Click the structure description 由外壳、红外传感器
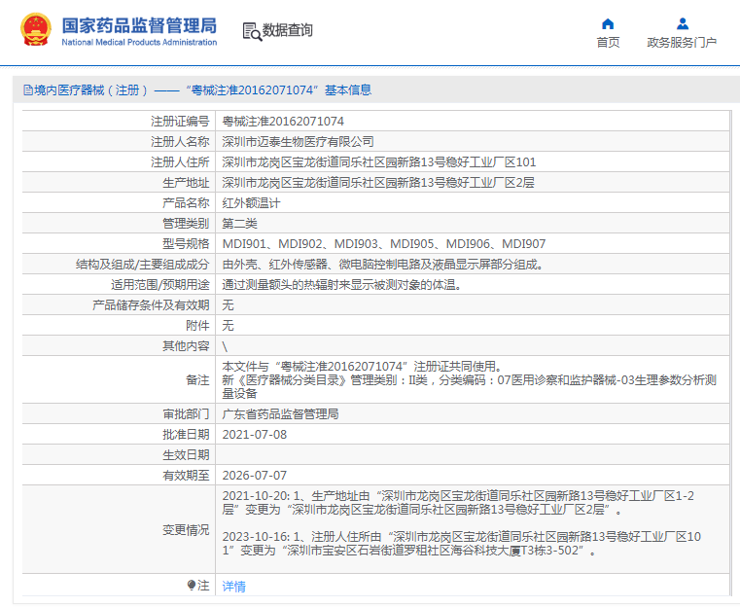This screenshot has height=607, width=740. pos(383,265)
